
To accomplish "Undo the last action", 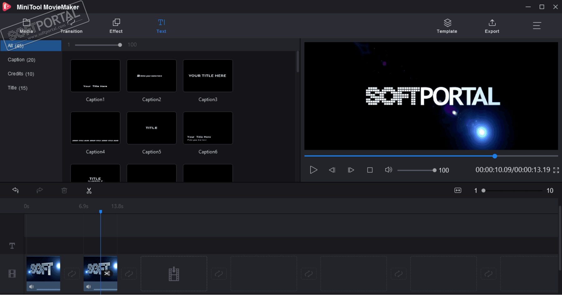I will click(x=15, y=190).
